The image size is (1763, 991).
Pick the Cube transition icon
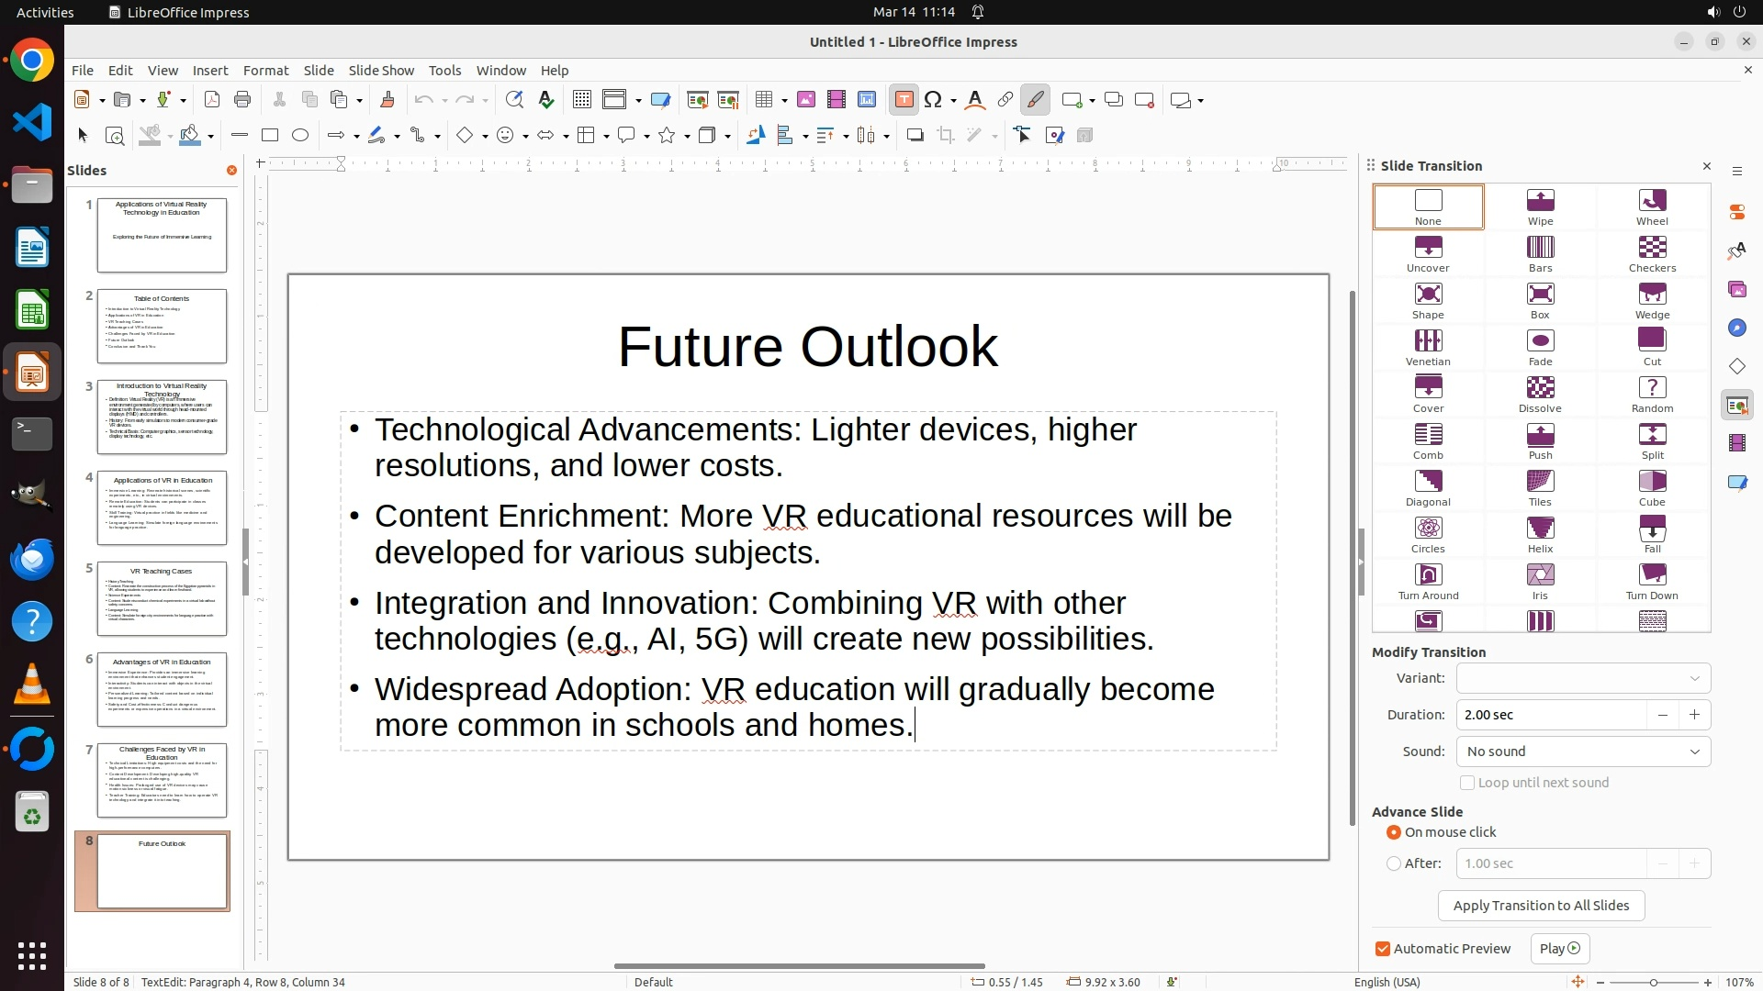[1652, 487]
